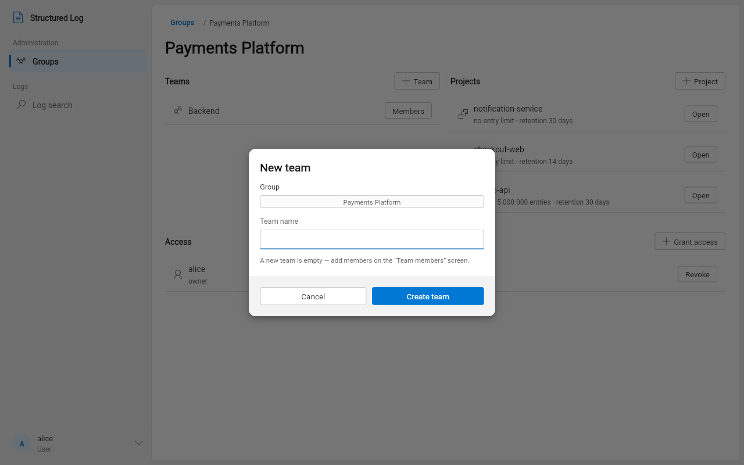Focus the Team name input field
The height and width of the screenshot is (465, 744).
[372, 239]
